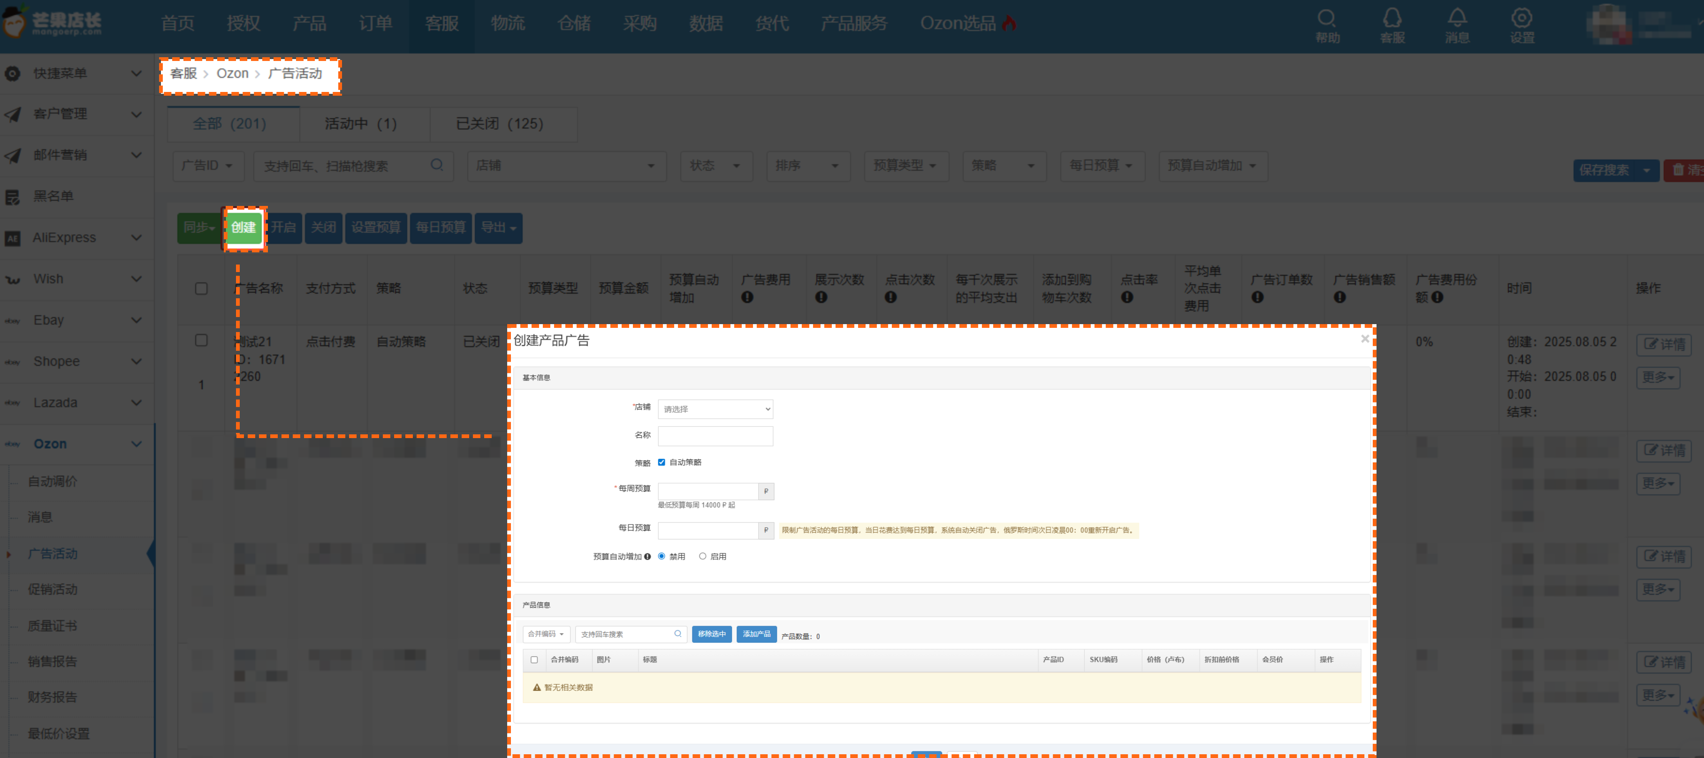Click the 设置预算 button

[x=376, y=227]
